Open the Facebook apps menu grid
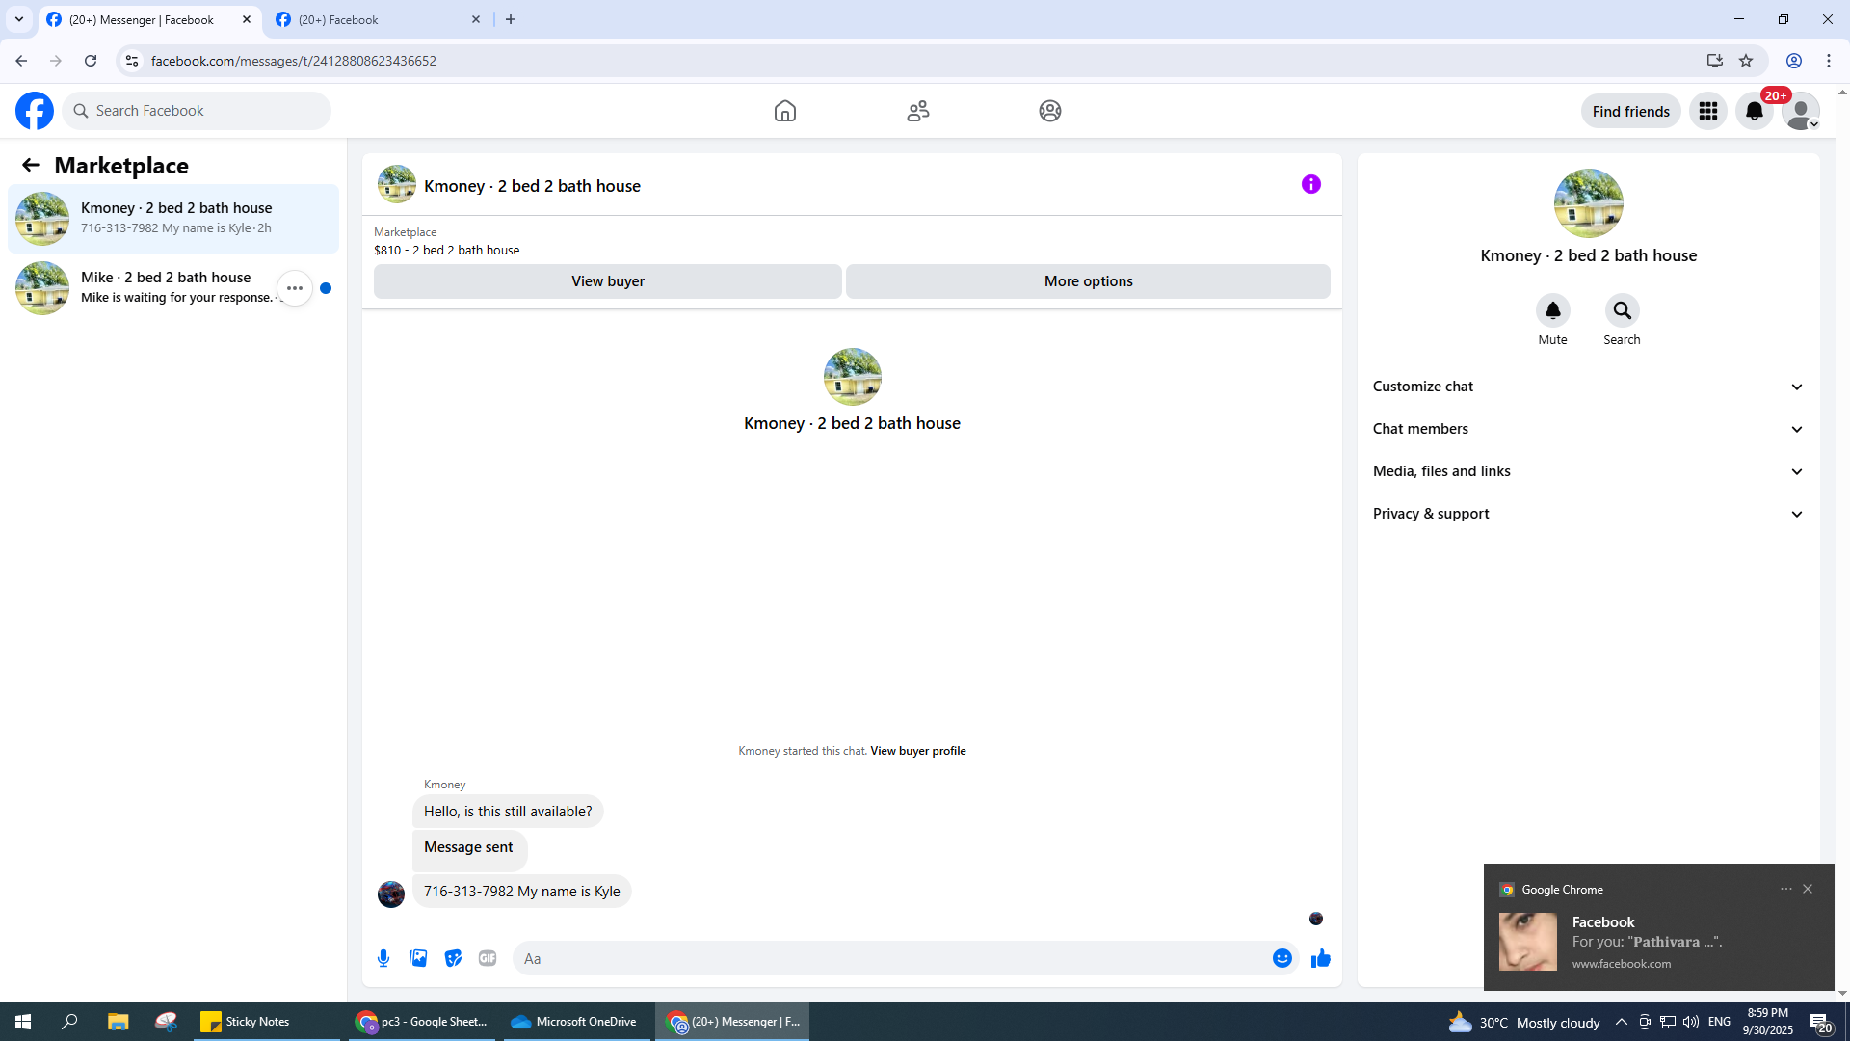The image size is (1850, 1041). tap(1707, 111)
